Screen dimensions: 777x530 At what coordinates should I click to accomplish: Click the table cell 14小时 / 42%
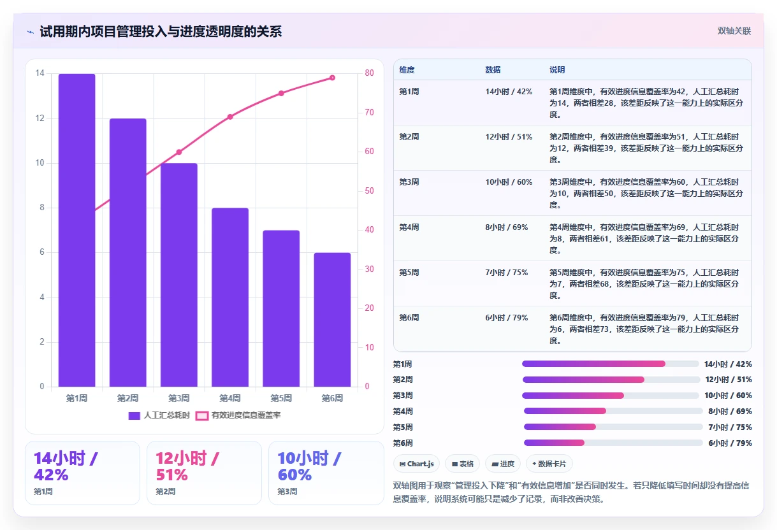509,92
